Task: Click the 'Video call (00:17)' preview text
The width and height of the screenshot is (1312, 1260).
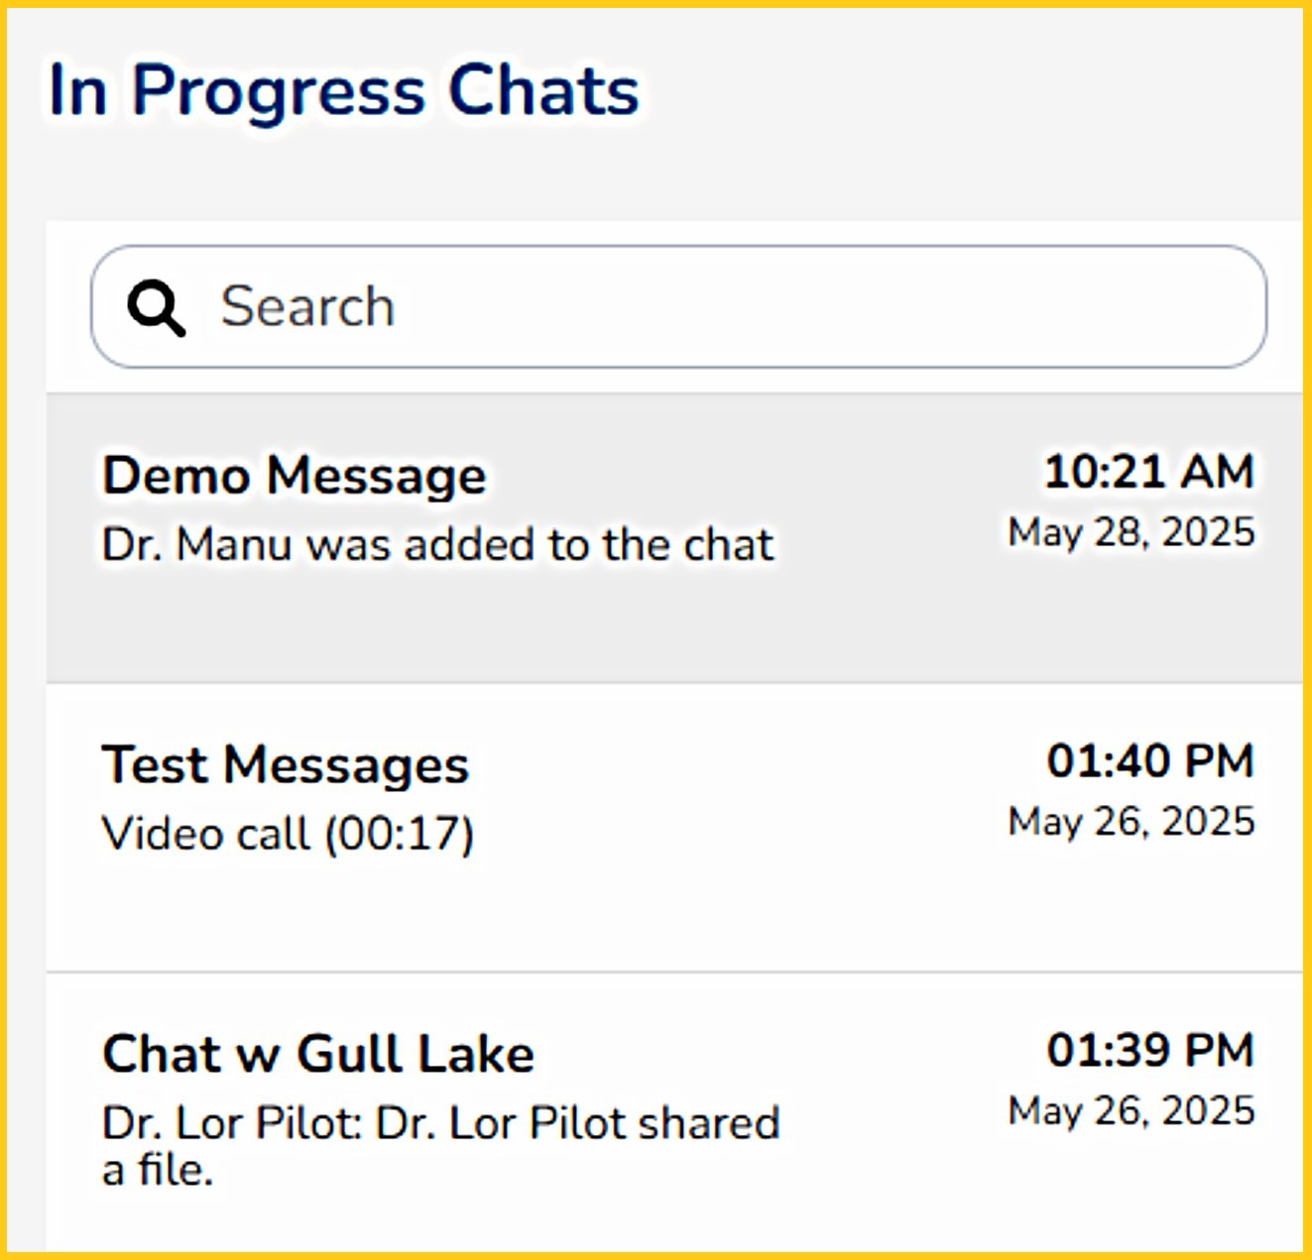Action: [x=289, y=834]
